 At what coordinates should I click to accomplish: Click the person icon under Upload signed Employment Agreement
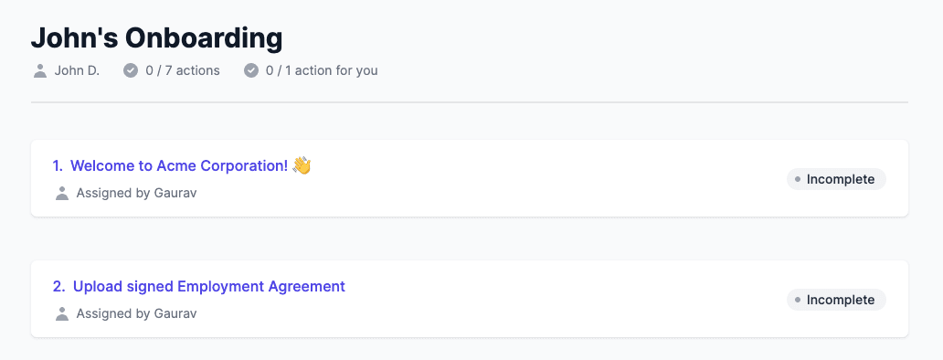coord(62,313)
